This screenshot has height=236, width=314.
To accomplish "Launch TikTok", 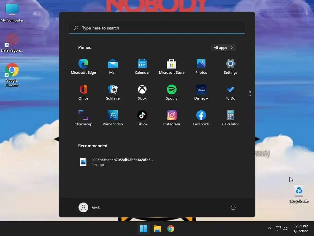I will tap(142, 118).
